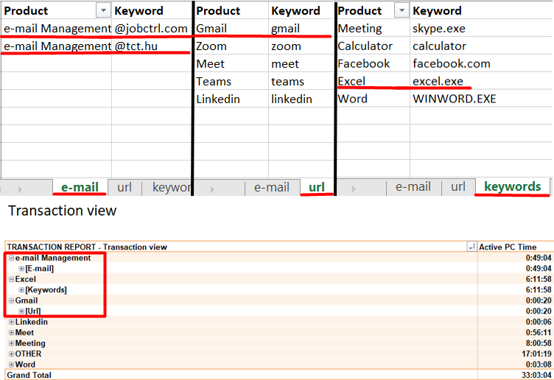Expand the [E-mail] sub-row
The height and width of the screenshot is (380, 554).
21,269
